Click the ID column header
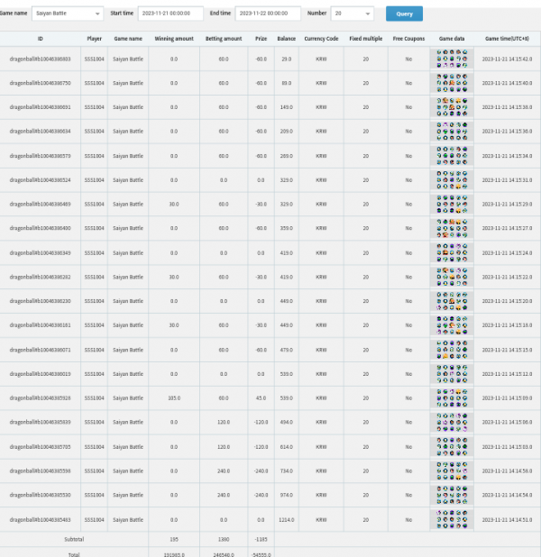Image resolution: width=541 pixels, height=557 pixels. [x=41, y=39]
